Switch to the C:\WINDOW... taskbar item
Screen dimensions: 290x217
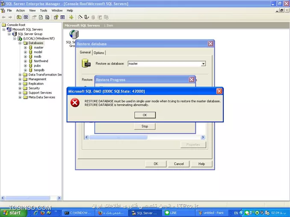click(78, 213)
